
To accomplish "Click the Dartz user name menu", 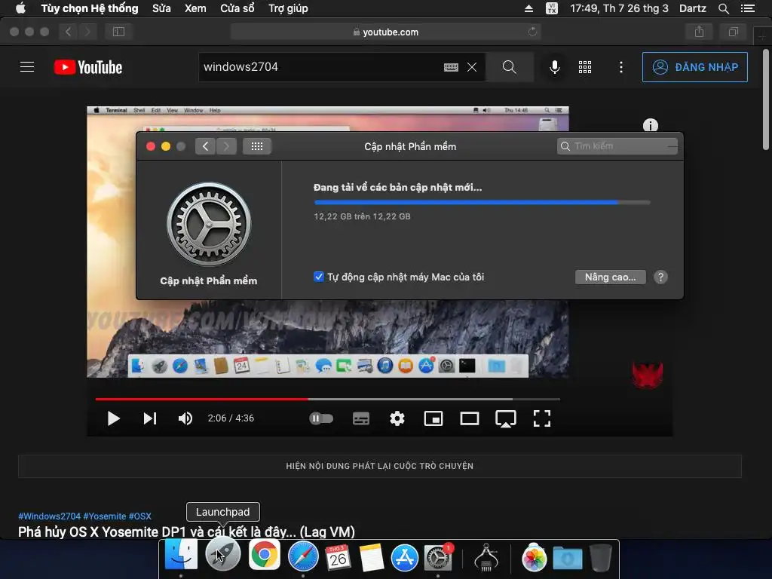I will coord(693,8).
